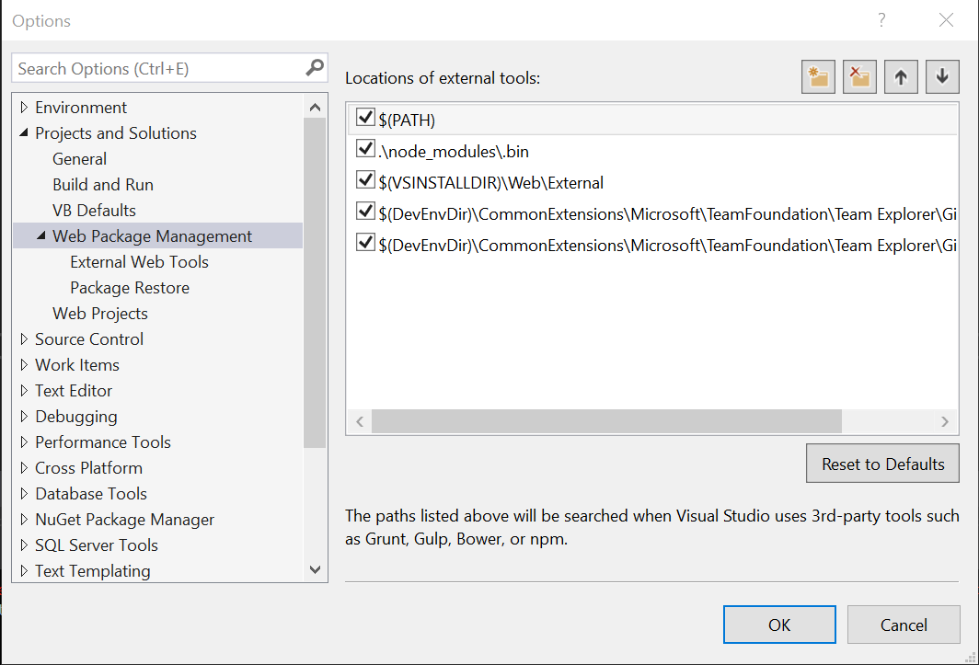Toggle the .\node_modules\.bin checkbox

coord(365,149)
